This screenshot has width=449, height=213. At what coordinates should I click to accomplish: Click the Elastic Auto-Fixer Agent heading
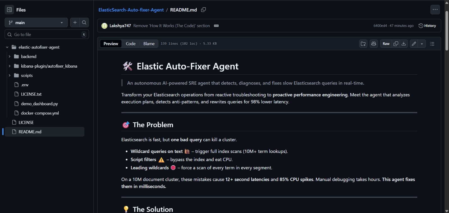(x=187, y=66)
